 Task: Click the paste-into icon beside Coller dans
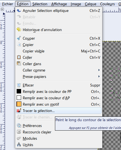point(19,63)
